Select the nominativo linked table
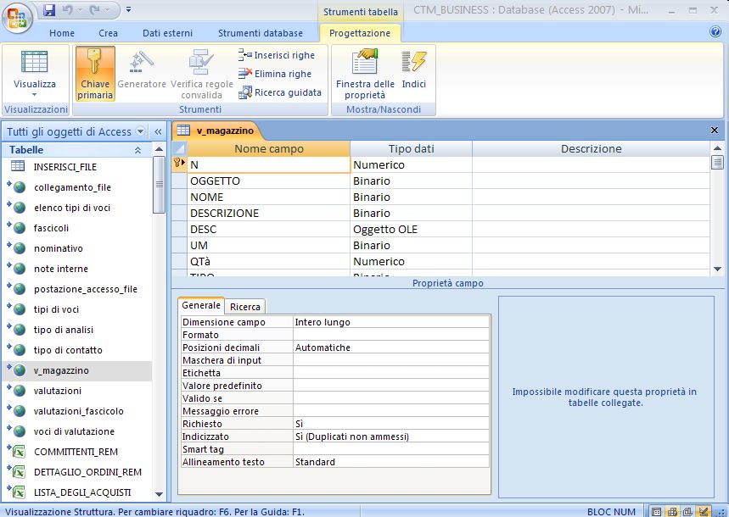Viewport: 729px width, 517px height. click(x=76, y=248)
